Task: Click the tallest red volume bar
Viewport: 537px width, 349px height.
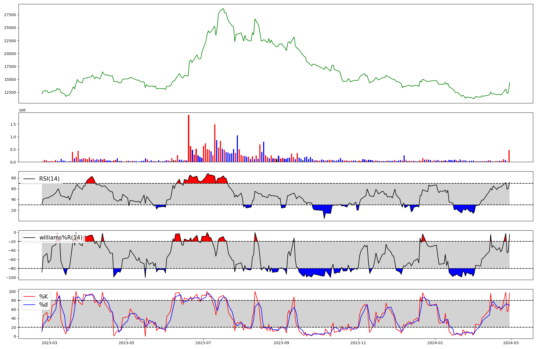Action: [188, 138]
